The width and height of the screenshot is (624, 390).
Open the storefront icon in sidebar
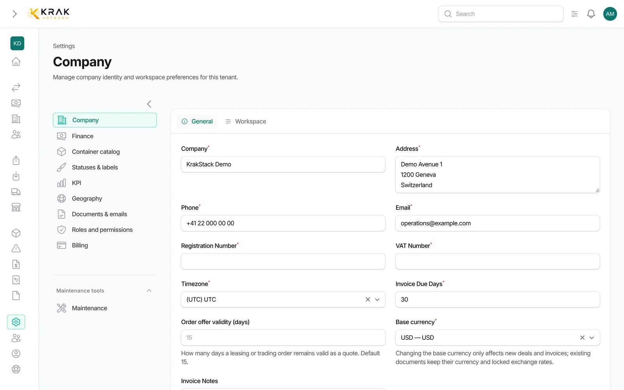point(16,207)
